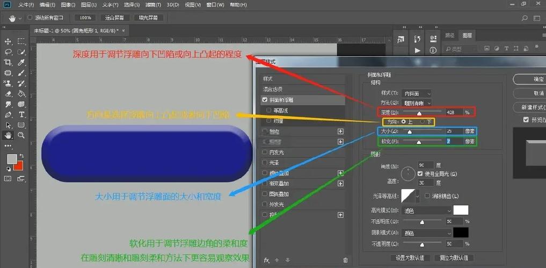
Task: Open the 图层(L) menu
Action: (x=89, y=5)
